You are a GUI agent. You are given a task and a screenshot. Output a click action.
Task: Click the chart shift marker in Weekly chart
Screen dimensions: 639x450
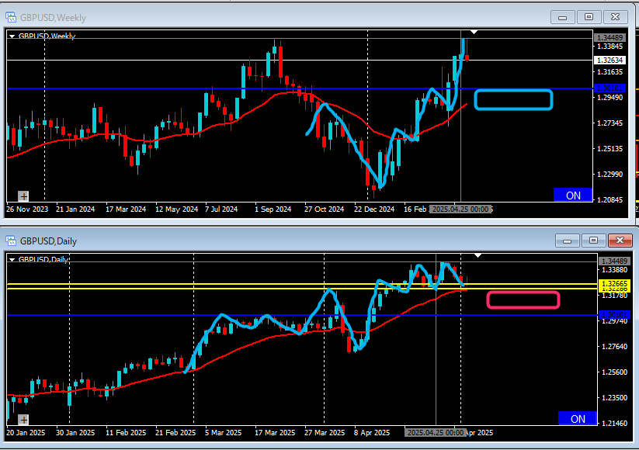click(x=474, y=32)
